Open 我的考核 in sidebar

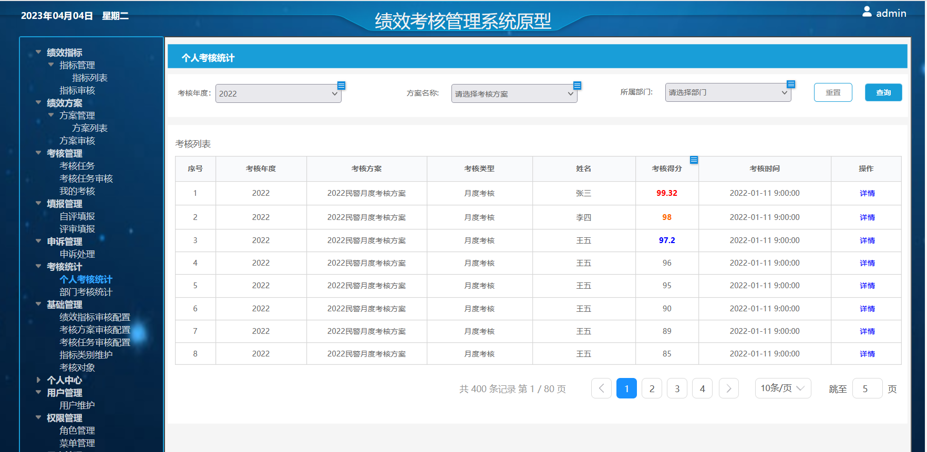pos(77,191)
